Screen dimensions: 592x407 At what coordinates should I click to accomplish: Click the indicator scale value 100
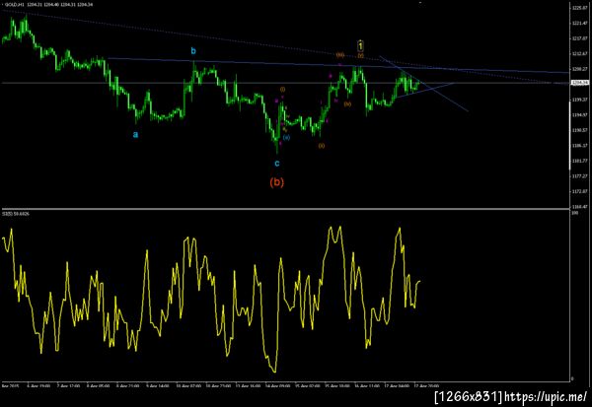pyautogui.click(x=575, y=213)
